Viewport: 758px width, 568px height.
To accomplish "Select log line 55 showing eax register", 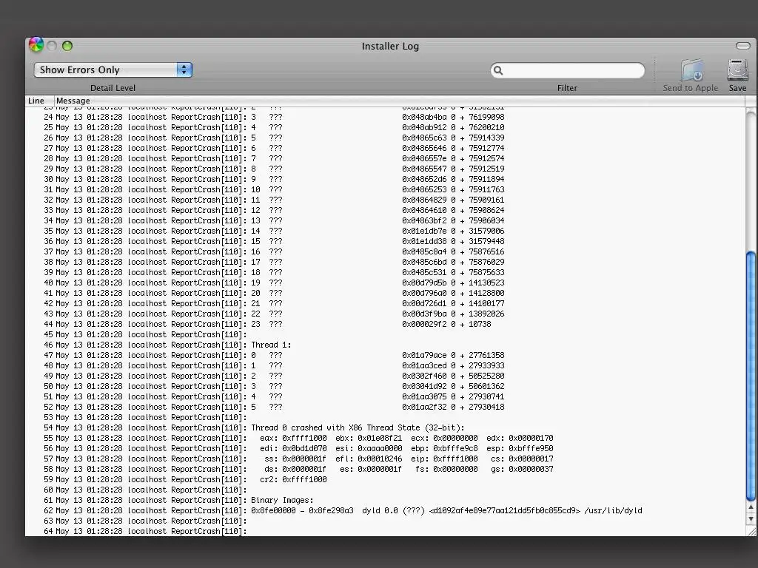I will click(x=385, y=438).
